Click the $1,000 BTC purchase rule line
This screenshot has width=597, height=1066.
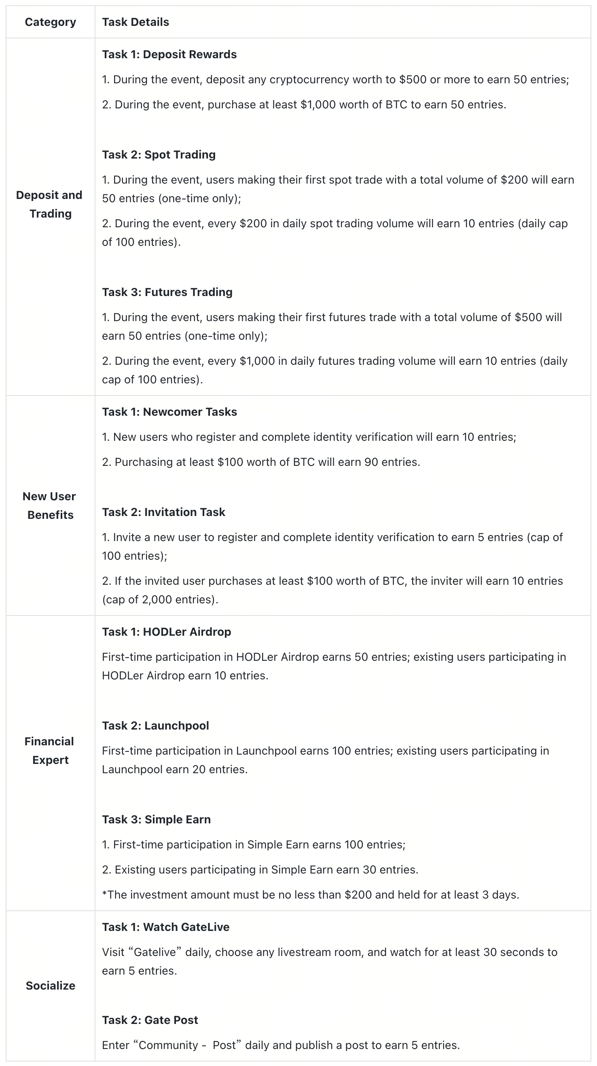pos(304,104)
